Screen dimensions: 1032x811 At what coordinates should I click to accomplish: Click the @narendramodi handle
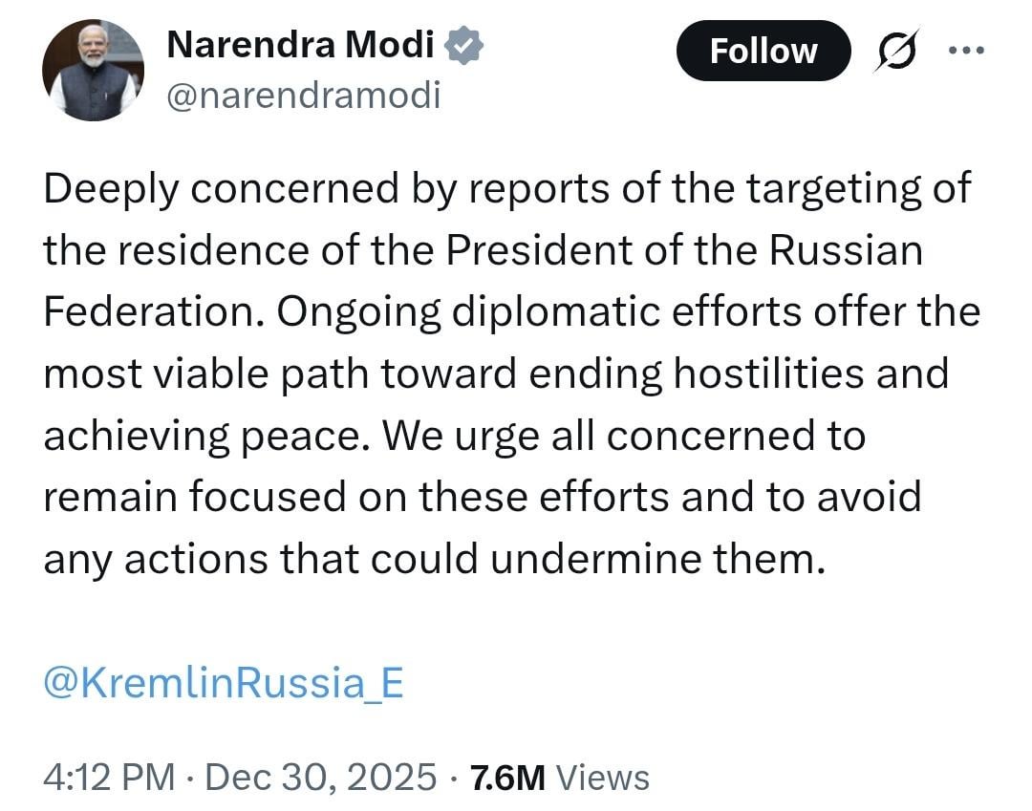(306, 95)
